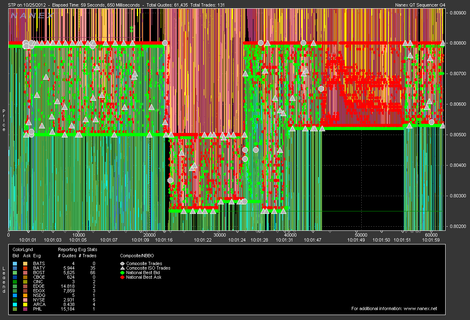
Task: Select the BATY bid color swatch
Action: point(15,268)
